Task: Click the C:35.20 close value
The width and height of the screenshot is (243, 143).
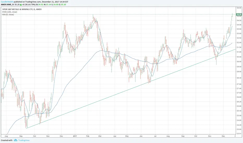Action: tap(63, 4)
